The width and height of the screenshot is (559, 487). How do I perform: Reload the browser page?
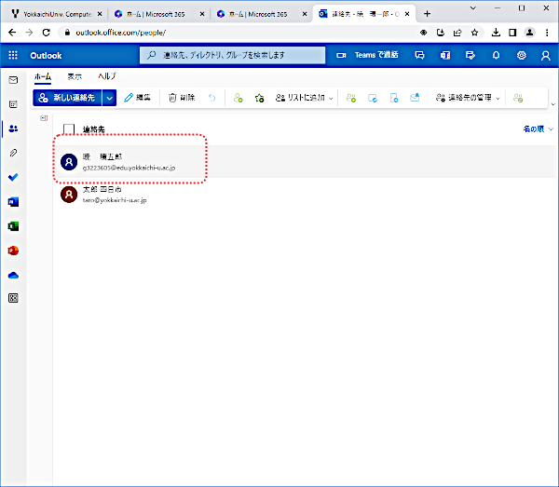pyautogui.click(x=46, y=33)
